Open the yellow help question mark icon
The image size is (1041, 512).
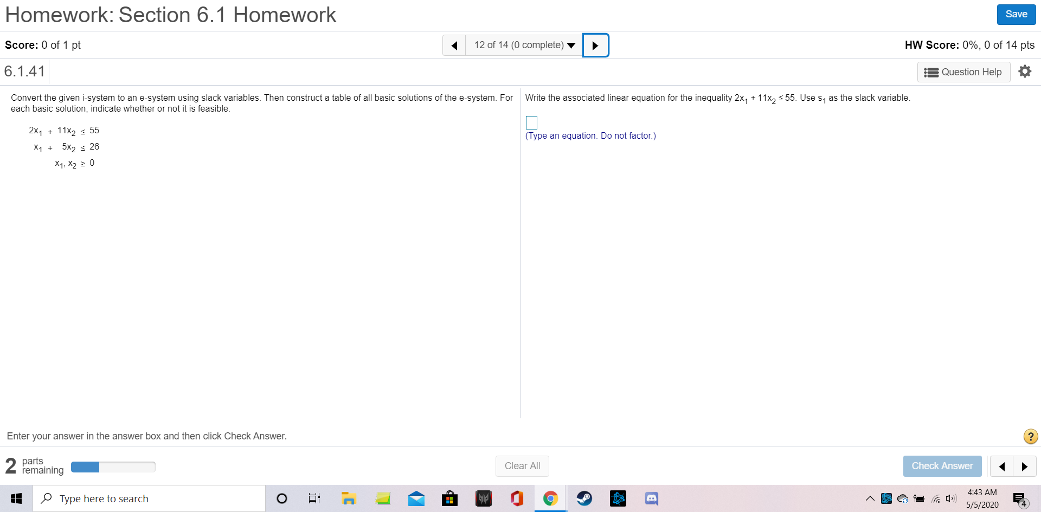[x=1030, y=436]
